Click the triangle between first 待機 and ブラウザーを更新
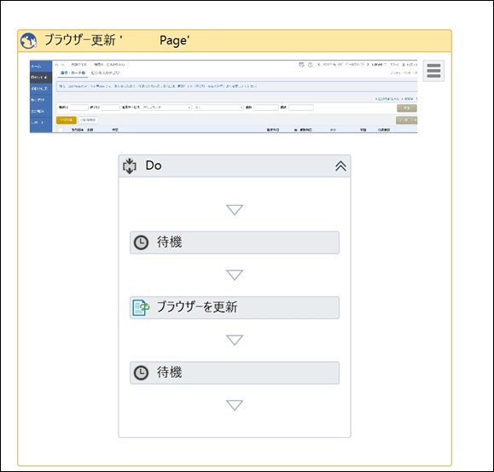This screenshot has width=494, height=472. pyautogui.click(x=235, y=275)
